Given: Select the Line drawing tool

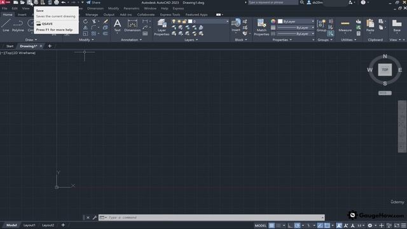Looking at the screenshot, I should (x=6, y=25).
